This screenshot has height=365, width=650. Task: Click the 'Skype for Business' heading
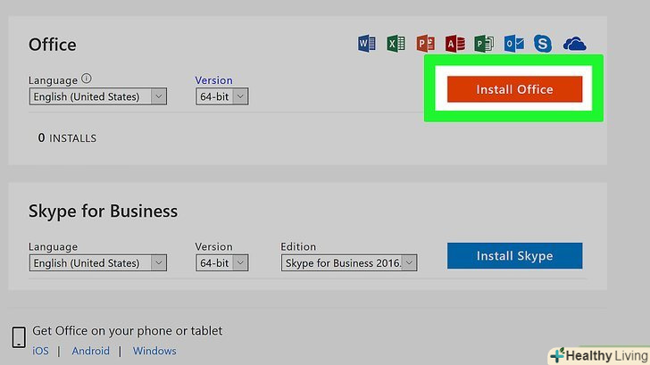(103, 212)
